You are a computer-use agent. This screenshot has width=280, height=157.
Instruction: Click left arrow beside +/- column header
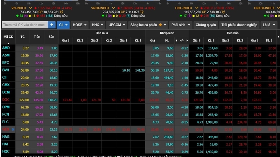point(176,40)
